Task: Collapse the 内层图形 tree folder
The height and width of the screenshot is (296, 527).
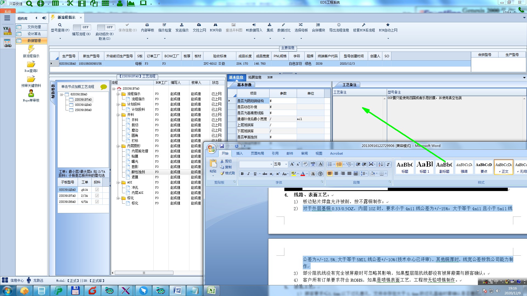Action: pyautogui.click(x=118, y=146)
